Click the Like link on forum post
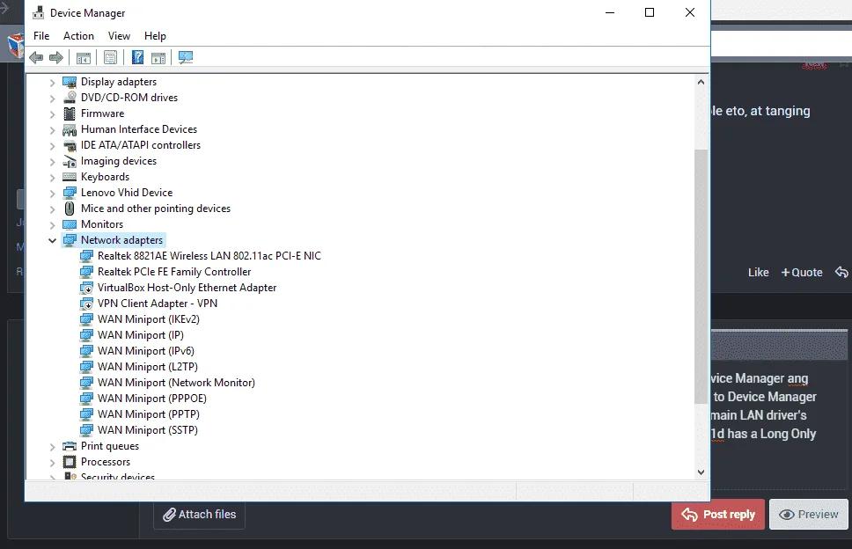 click(x=759, y=272)
